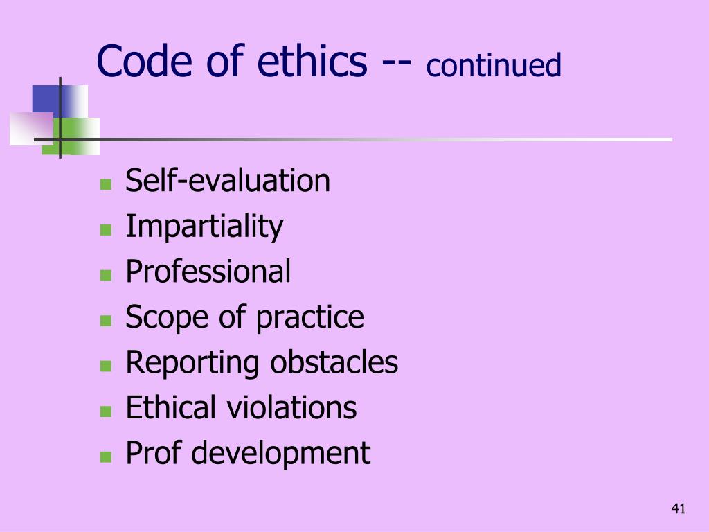Image resolution: width=709 pixels, height=532 pixels.
Task: Select the 'Impartiality' bullet text
Action: pos(204,227)
